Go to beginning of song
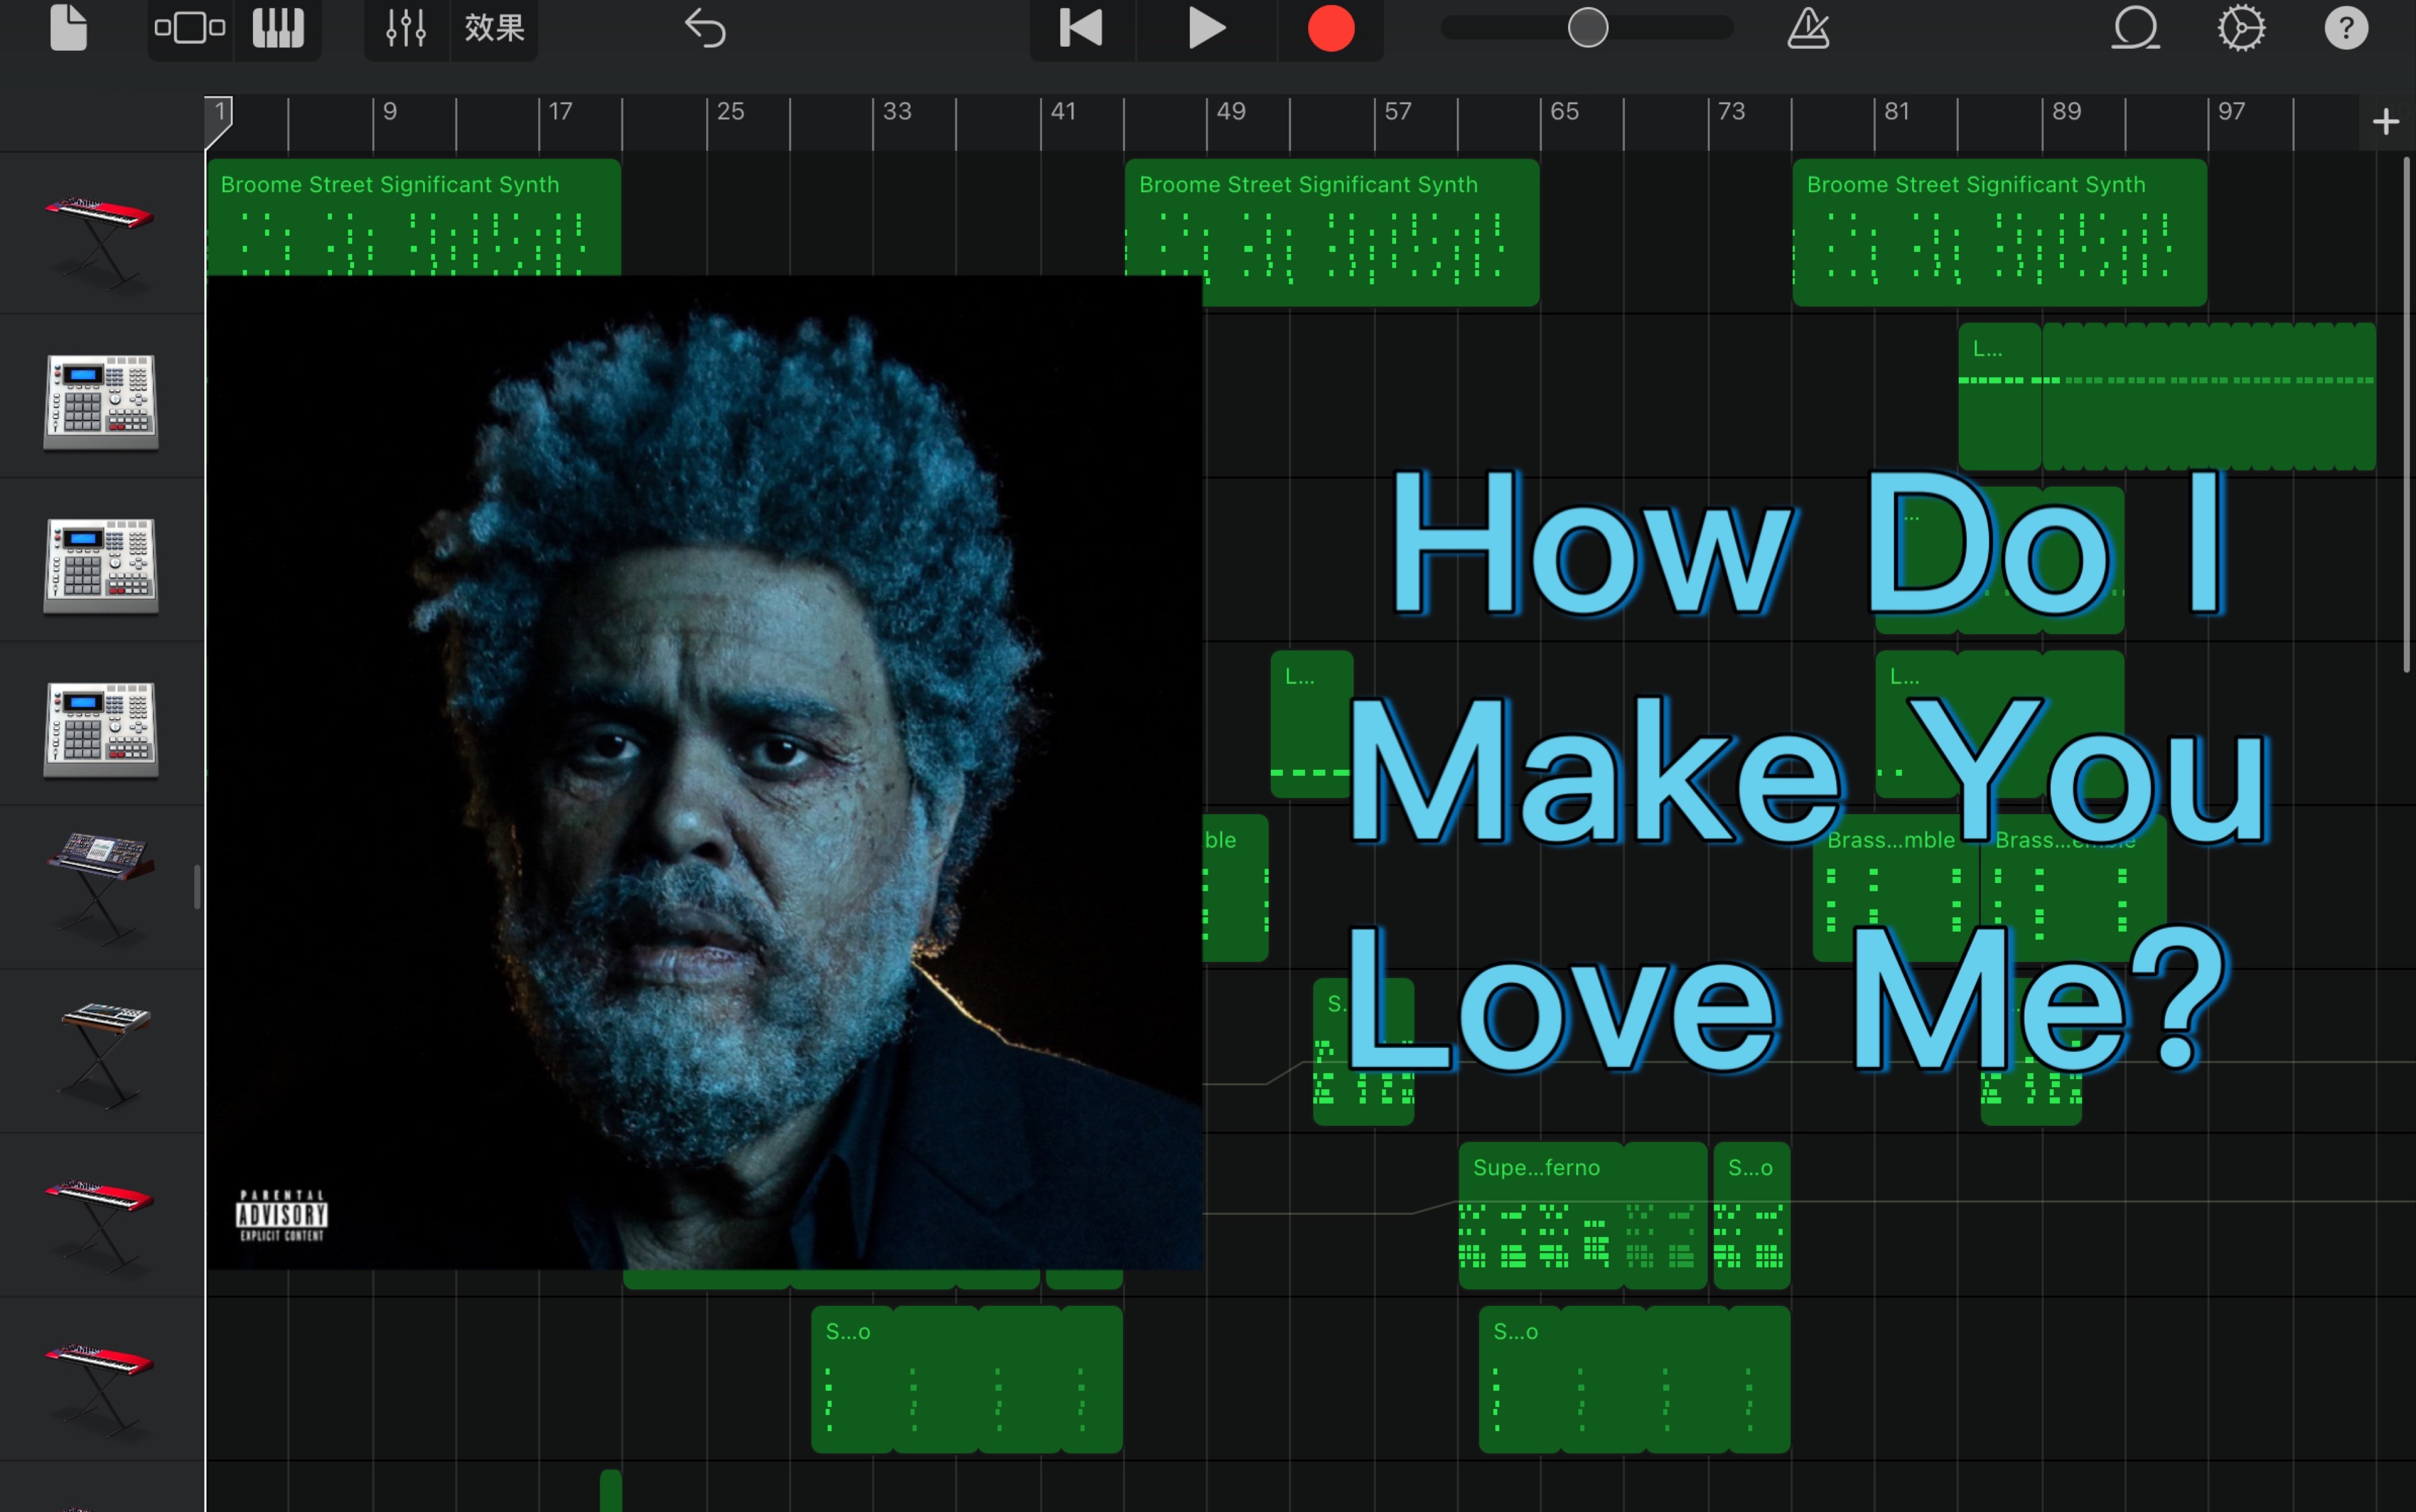The width and height of the screenshot is (2416, 1512). click(x=1082, y=28)
